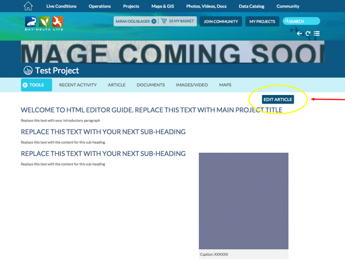Click the Image Coming Soon banner
345x259 pixels.
pyautogui.click(x=172, y=52)
